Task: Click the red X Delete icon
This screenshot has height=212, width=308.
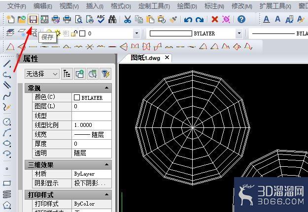Action: pyautogui.click(x=215, y=19)
